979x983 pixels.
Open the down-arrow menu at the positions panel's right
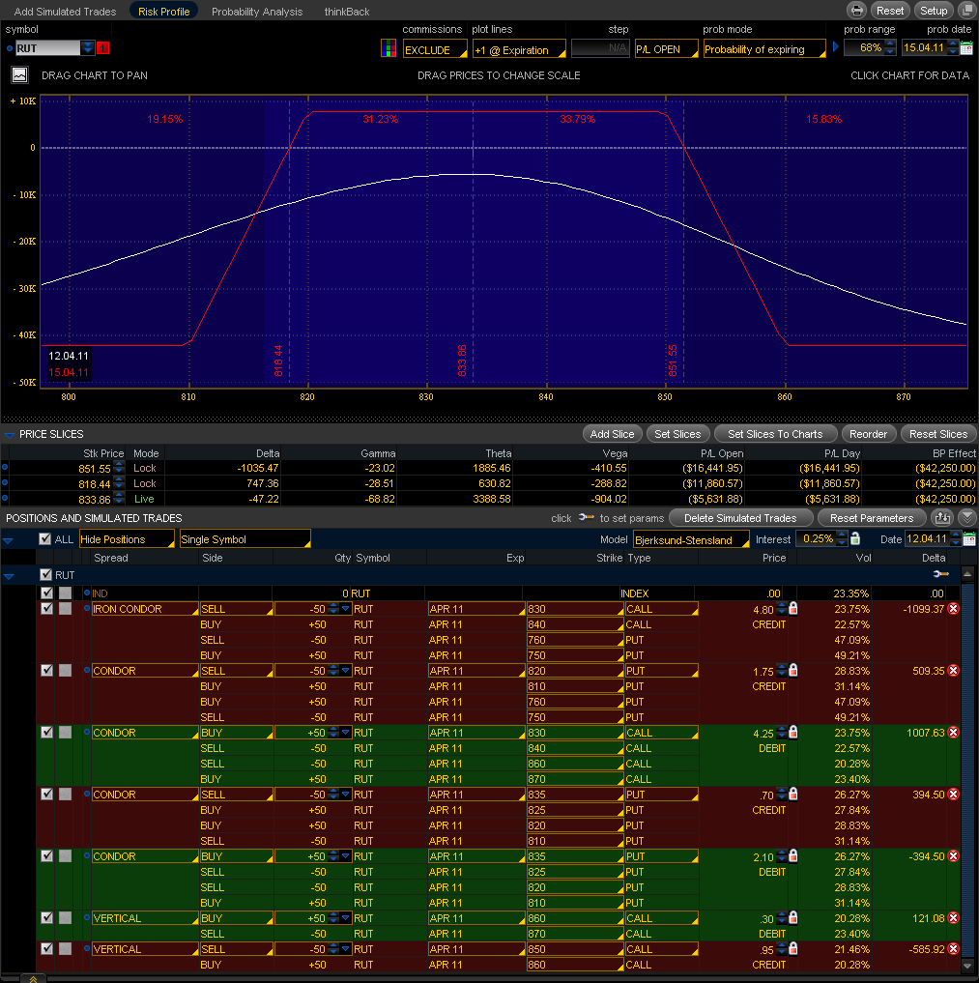tap(967, 518)
